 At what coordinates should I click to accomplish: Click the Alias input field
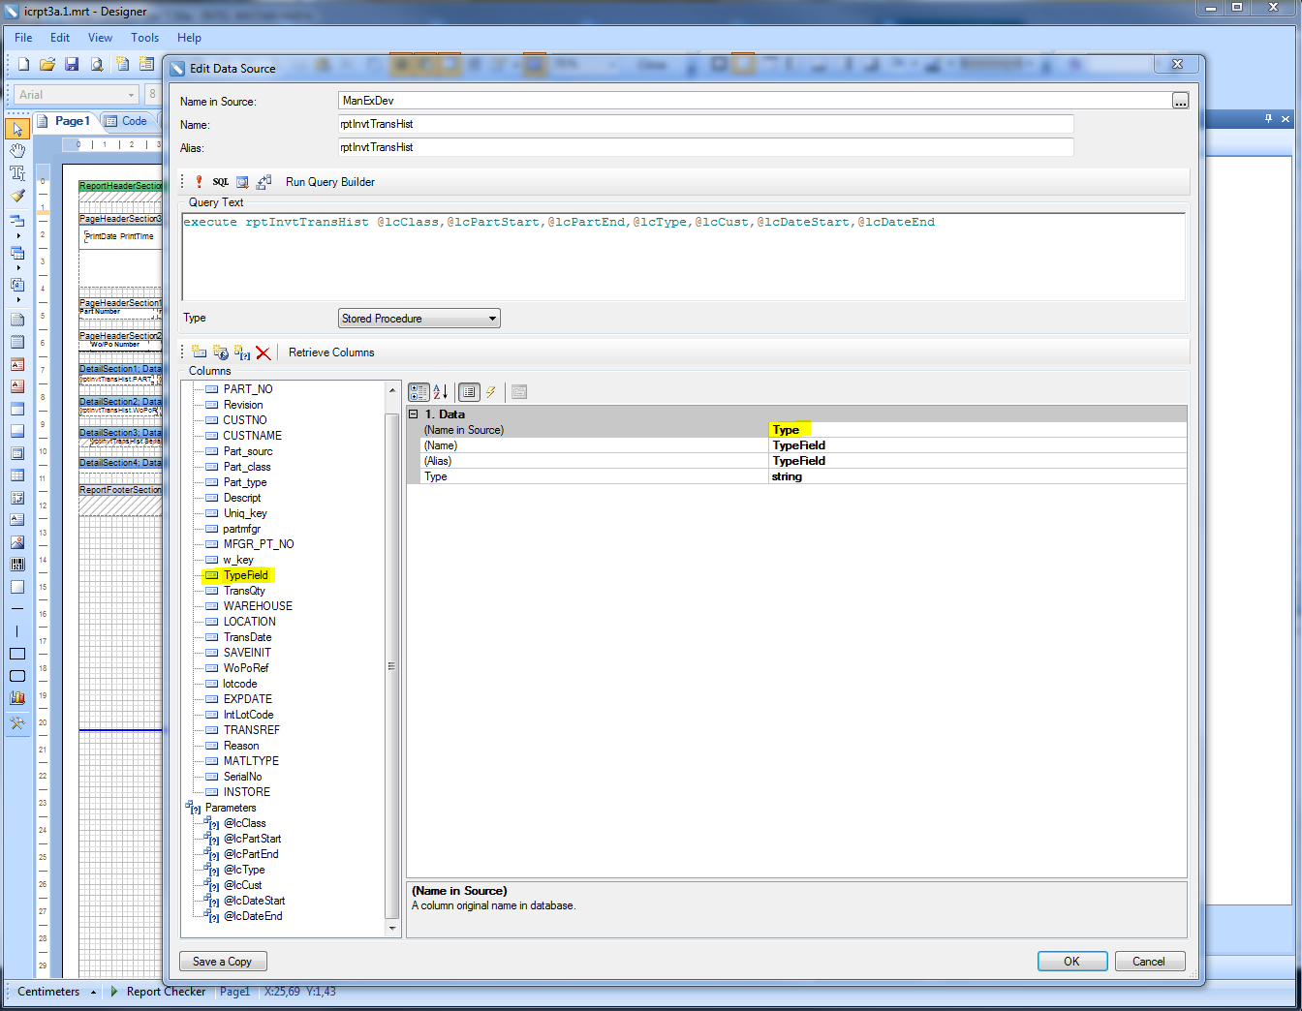705,147
